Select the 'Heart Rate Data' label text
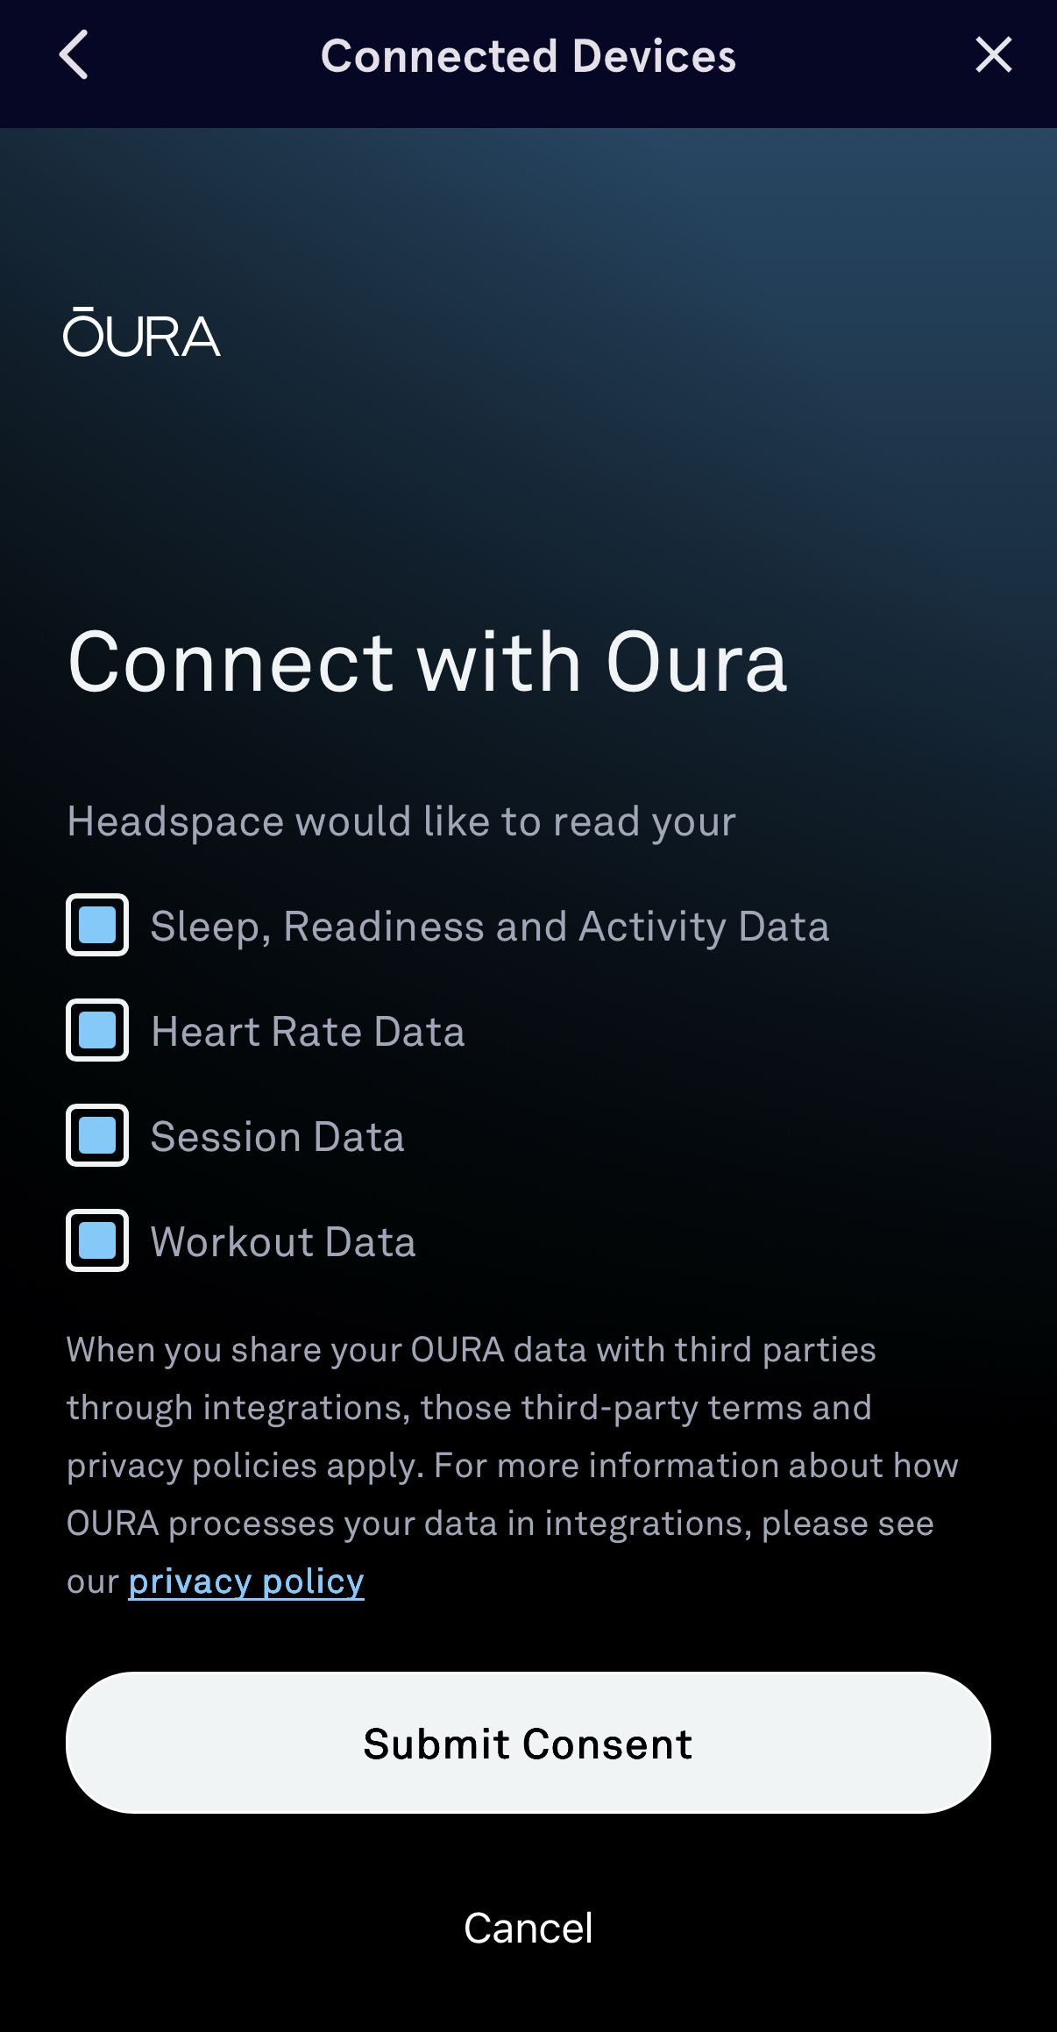The width and height of the screenshot is (1057, 2032). point(308,1032)
